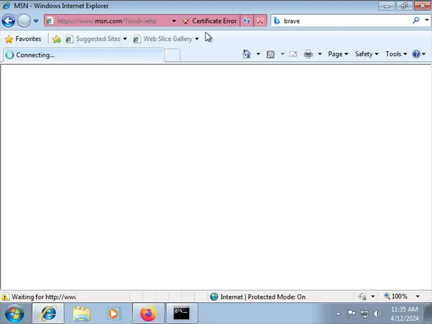Click the Certificate Error security report
Viewport: 432px width, 324px height.
point(210,21)
